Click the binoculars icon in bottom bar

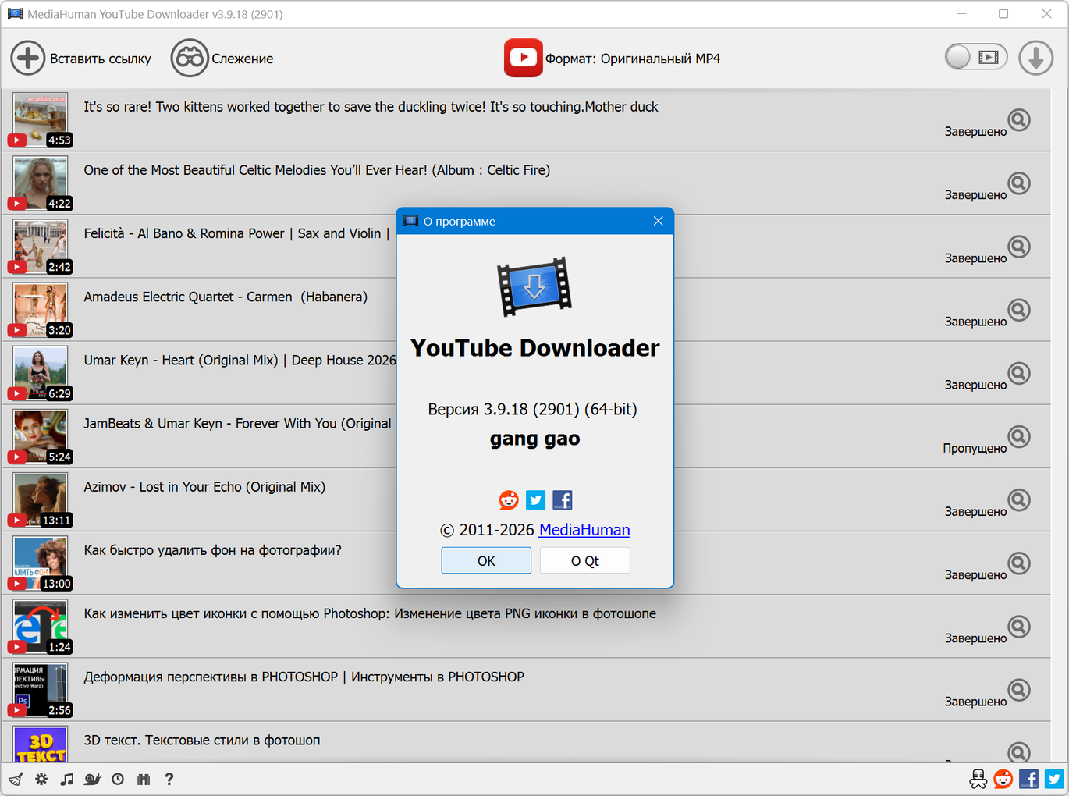144,779
